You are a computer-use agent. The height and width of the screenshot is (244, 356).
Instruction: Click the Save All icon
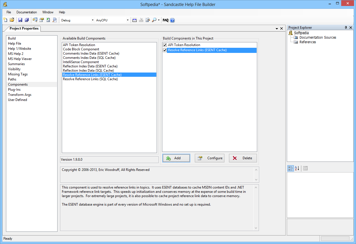tap(27, 20)
